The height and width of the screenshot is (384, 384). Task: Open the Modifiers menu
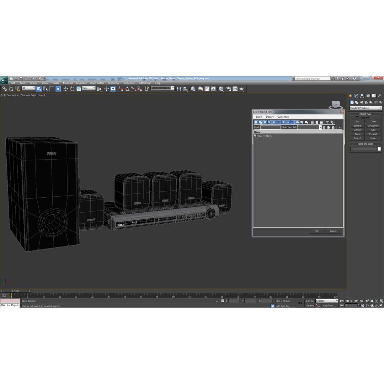tap(68, 83)
